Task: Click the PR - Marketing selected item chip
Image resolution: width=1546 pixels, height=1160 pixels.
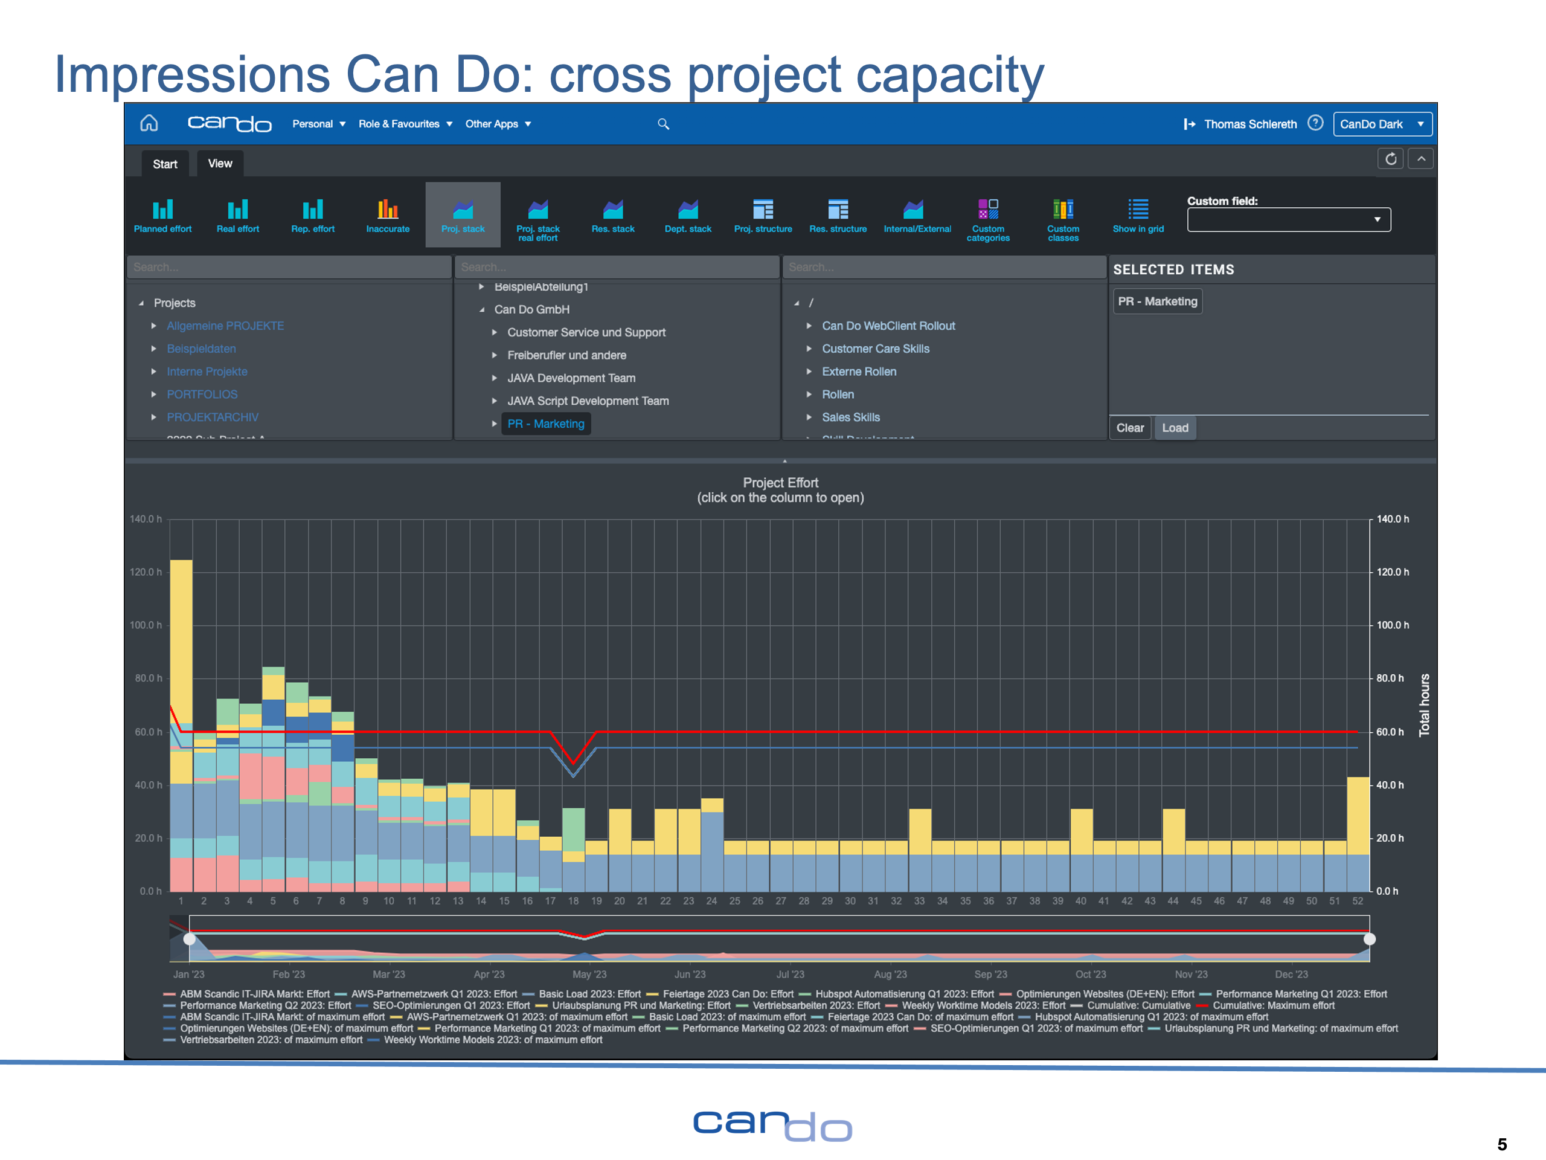Action: pyautogui.click(x=1158, y=301)
